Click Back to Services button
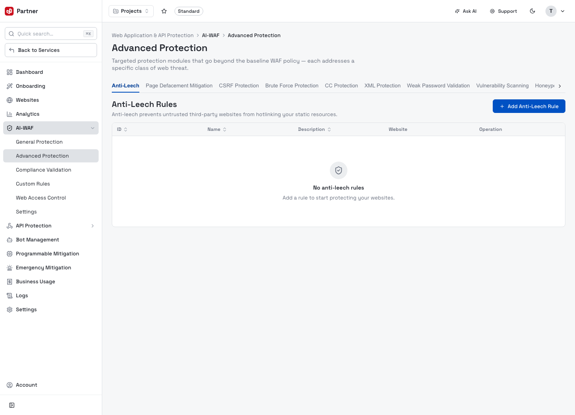 (51, 50)
